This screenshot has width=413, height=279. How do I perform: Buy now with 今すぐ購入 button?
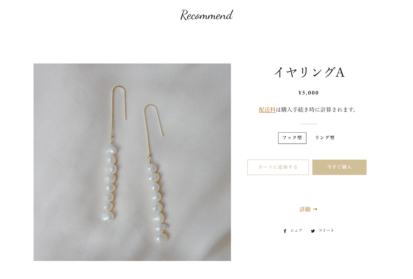[x=339, y=167]
